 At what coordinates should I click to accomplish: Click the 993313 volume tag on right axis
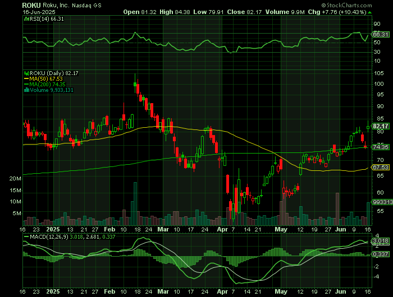pyautogui.click(x=382, y=202)
